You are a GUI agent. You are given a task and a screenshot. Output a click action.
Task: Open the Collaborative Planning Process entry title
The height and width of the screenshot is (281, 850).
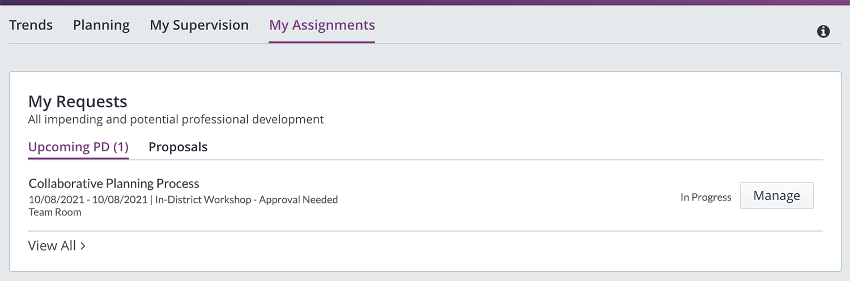coord(114,184)
